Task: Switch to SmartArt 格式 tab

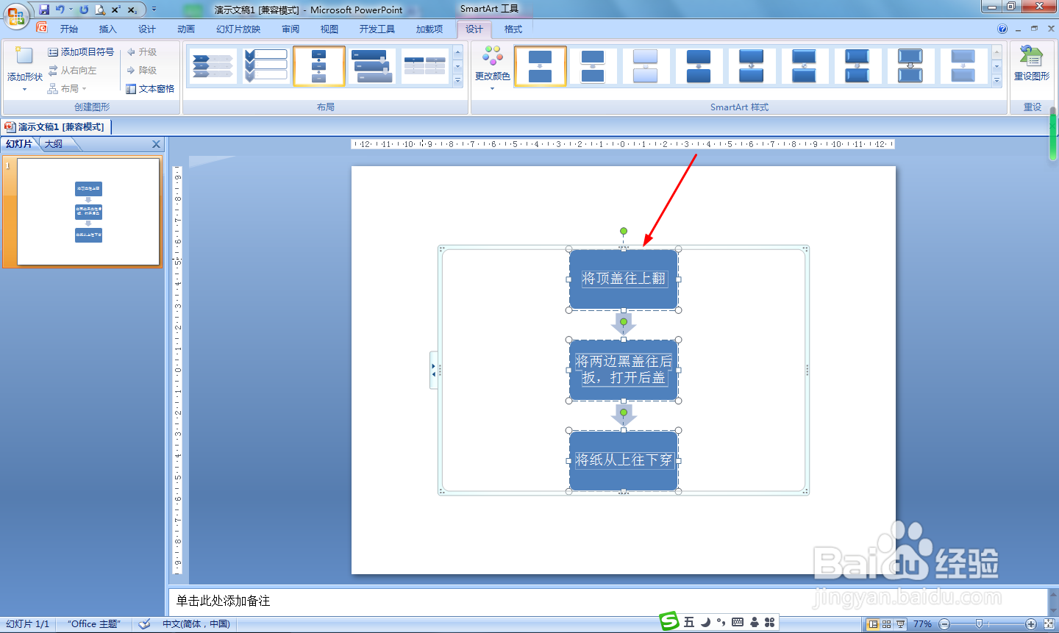Action: click(513, 29)
